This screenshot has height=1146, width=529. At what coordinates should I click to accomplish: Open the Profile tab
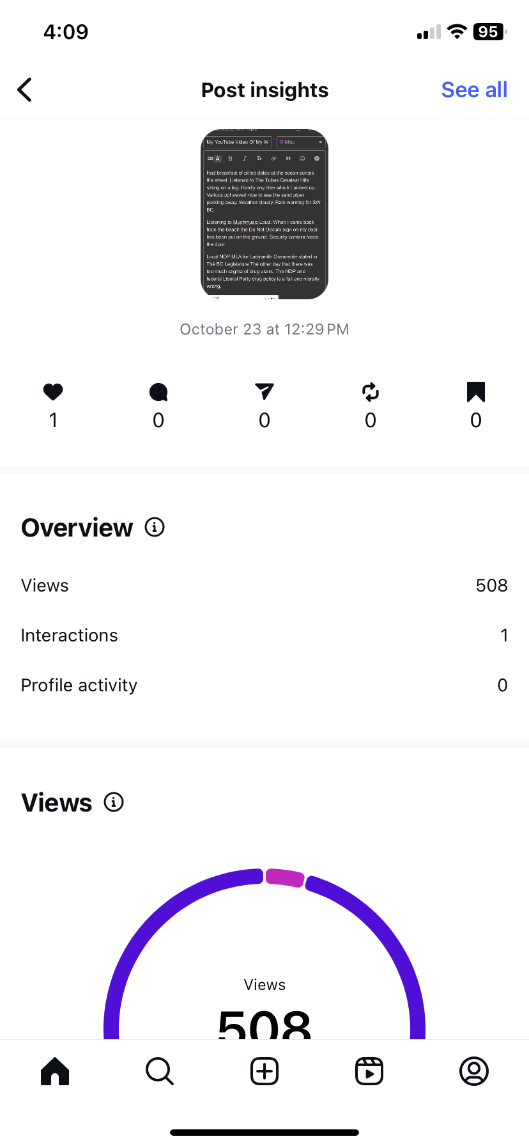(474, 1071)
